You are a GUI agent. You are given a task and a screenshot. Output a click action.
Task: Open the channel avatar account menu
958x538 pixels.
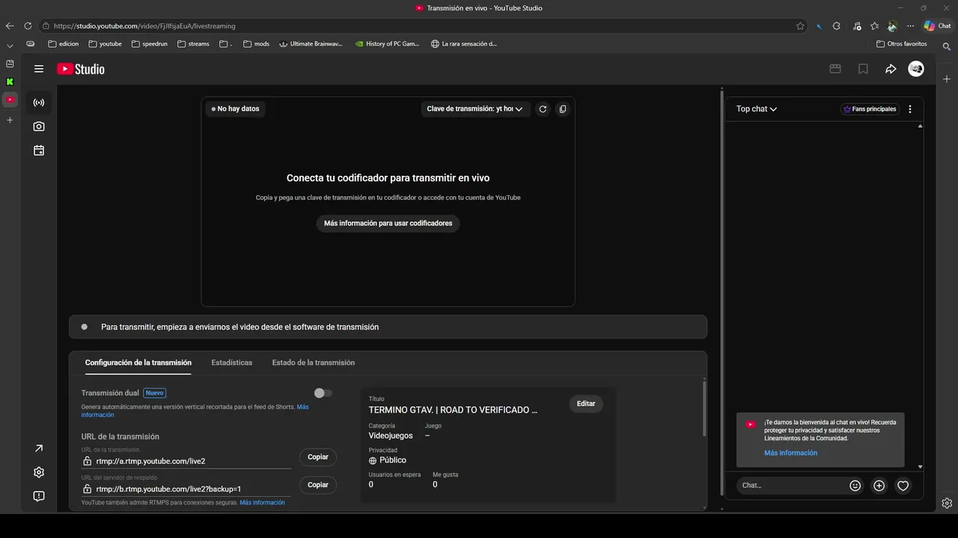tap(916, 69)
